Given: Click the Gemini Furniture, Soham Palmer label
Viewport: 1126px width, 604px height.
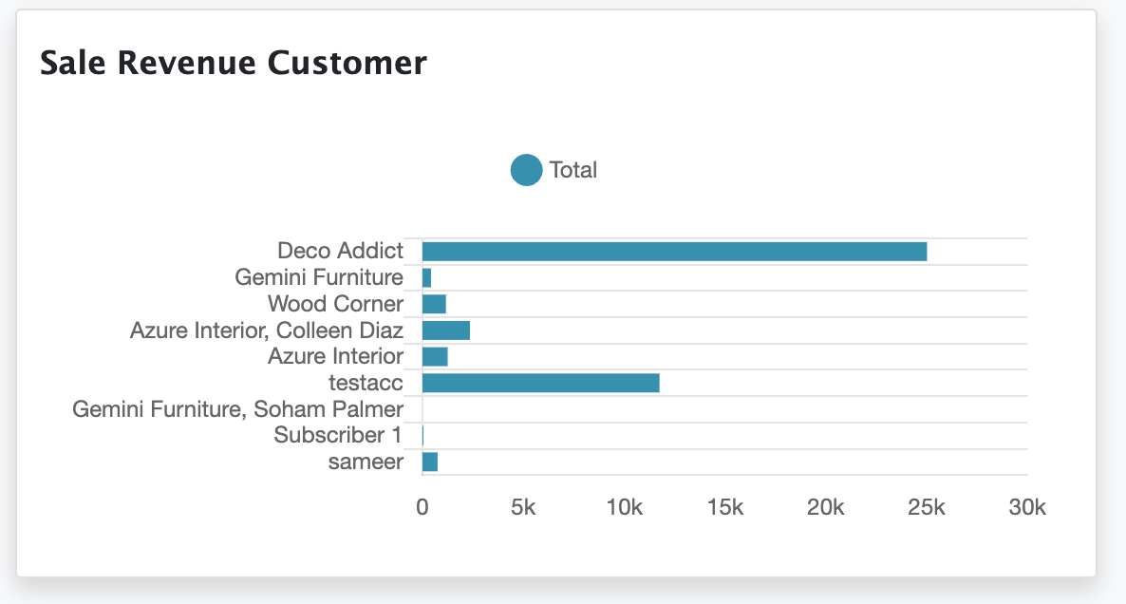Looking at the screenshot, I should [237, 409].
